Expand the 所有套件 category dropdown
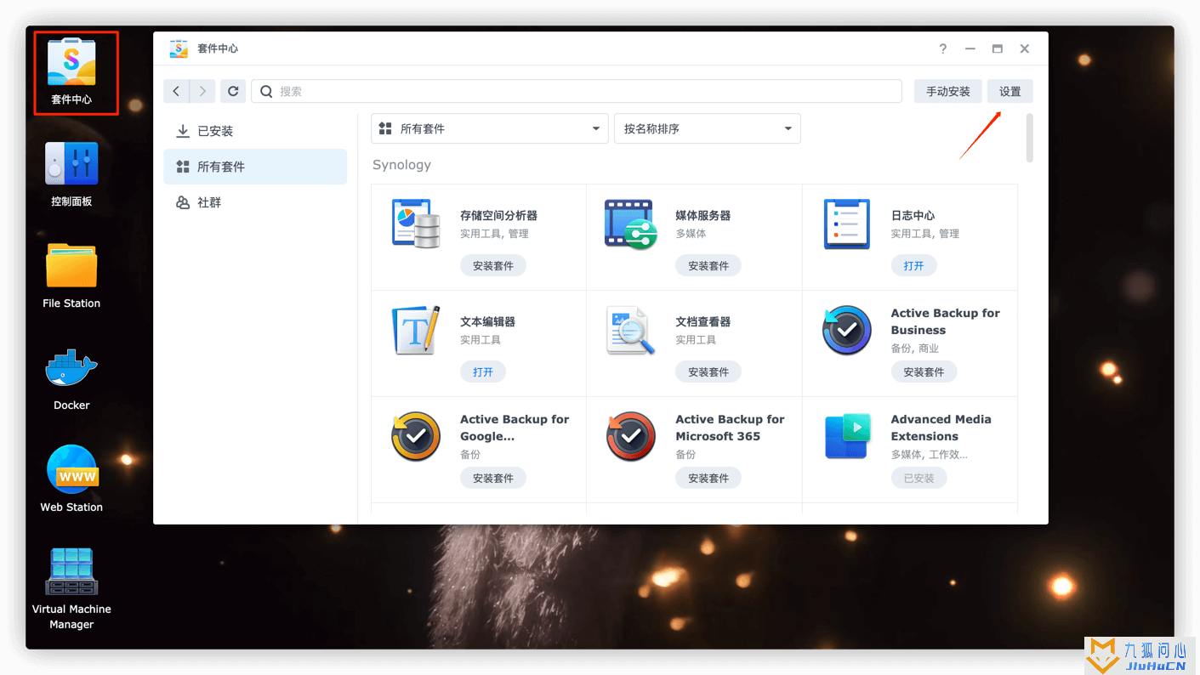The image size is (1200, 675). coord(490,128)
